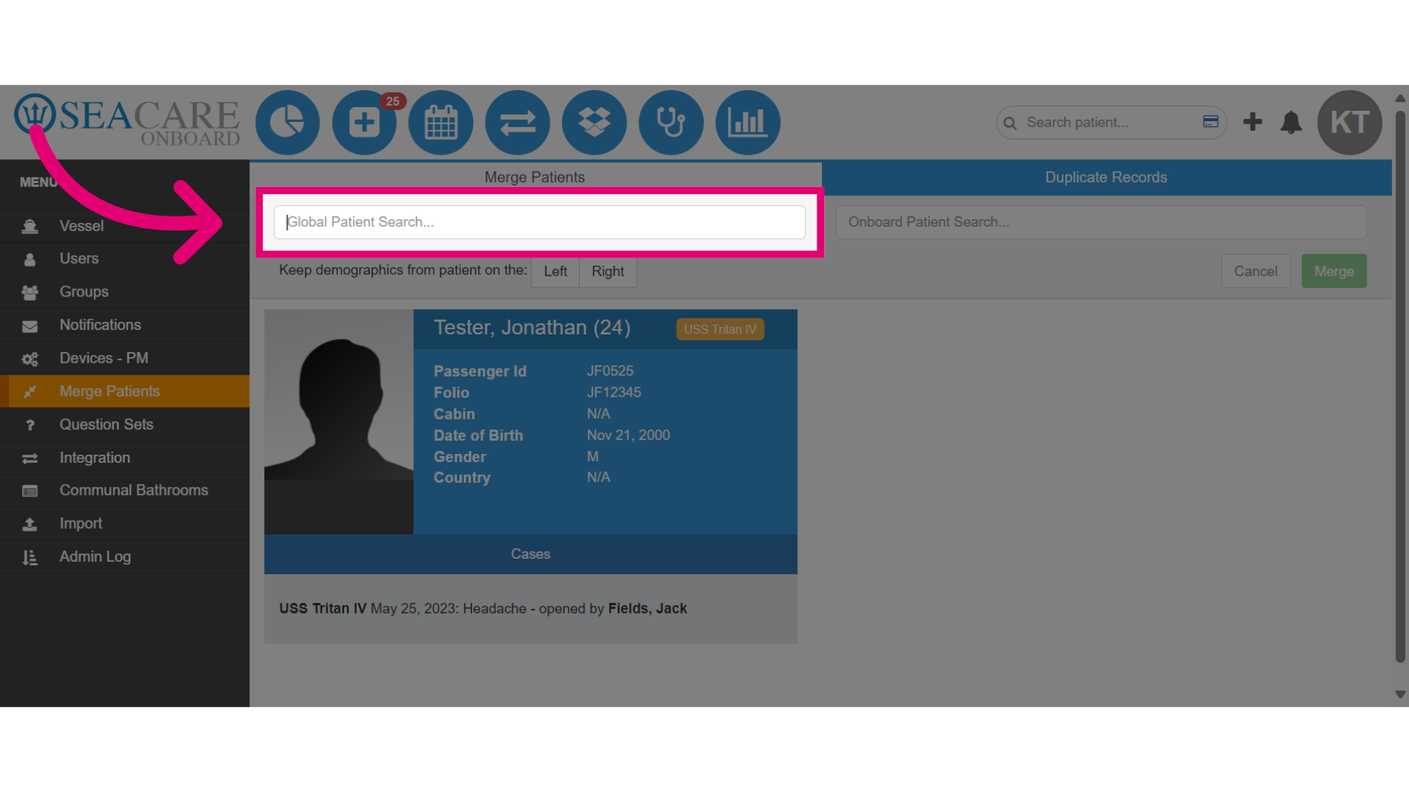The image size is (1409, 792).
Task: Open the bar chart reports icon
Action: (748, 122)
